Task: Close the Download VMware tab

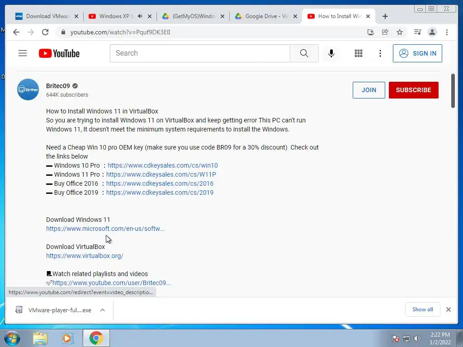Action: point(76,16)
